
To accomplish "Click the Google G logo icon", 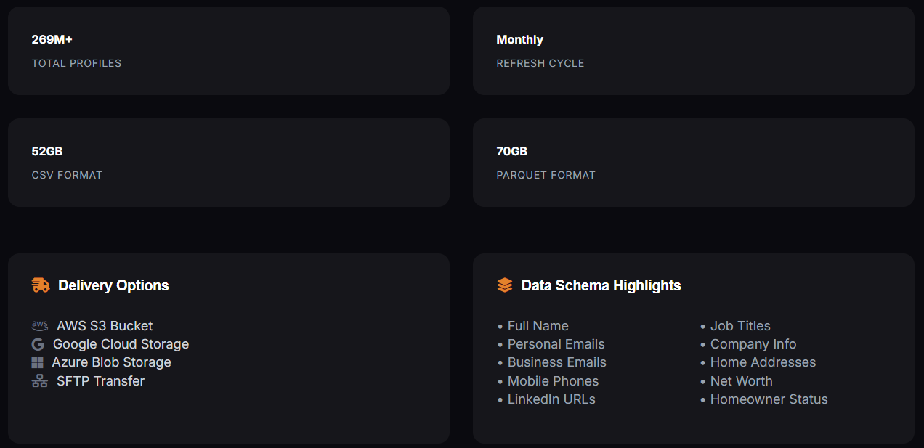I will coord(38,344).
